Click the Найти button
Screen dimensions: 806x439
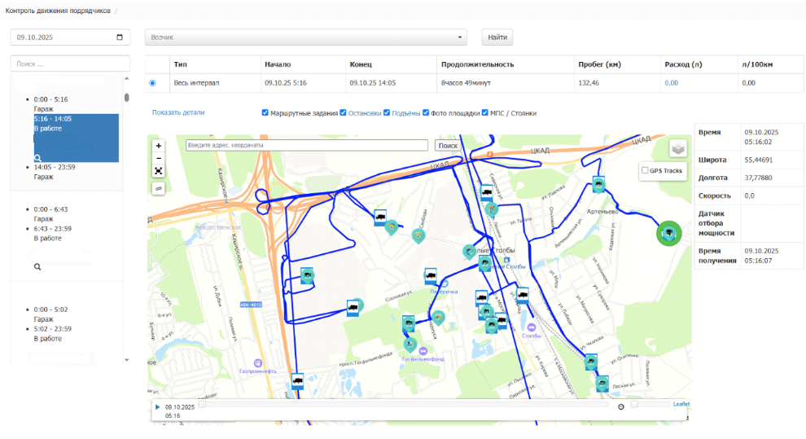497,37
